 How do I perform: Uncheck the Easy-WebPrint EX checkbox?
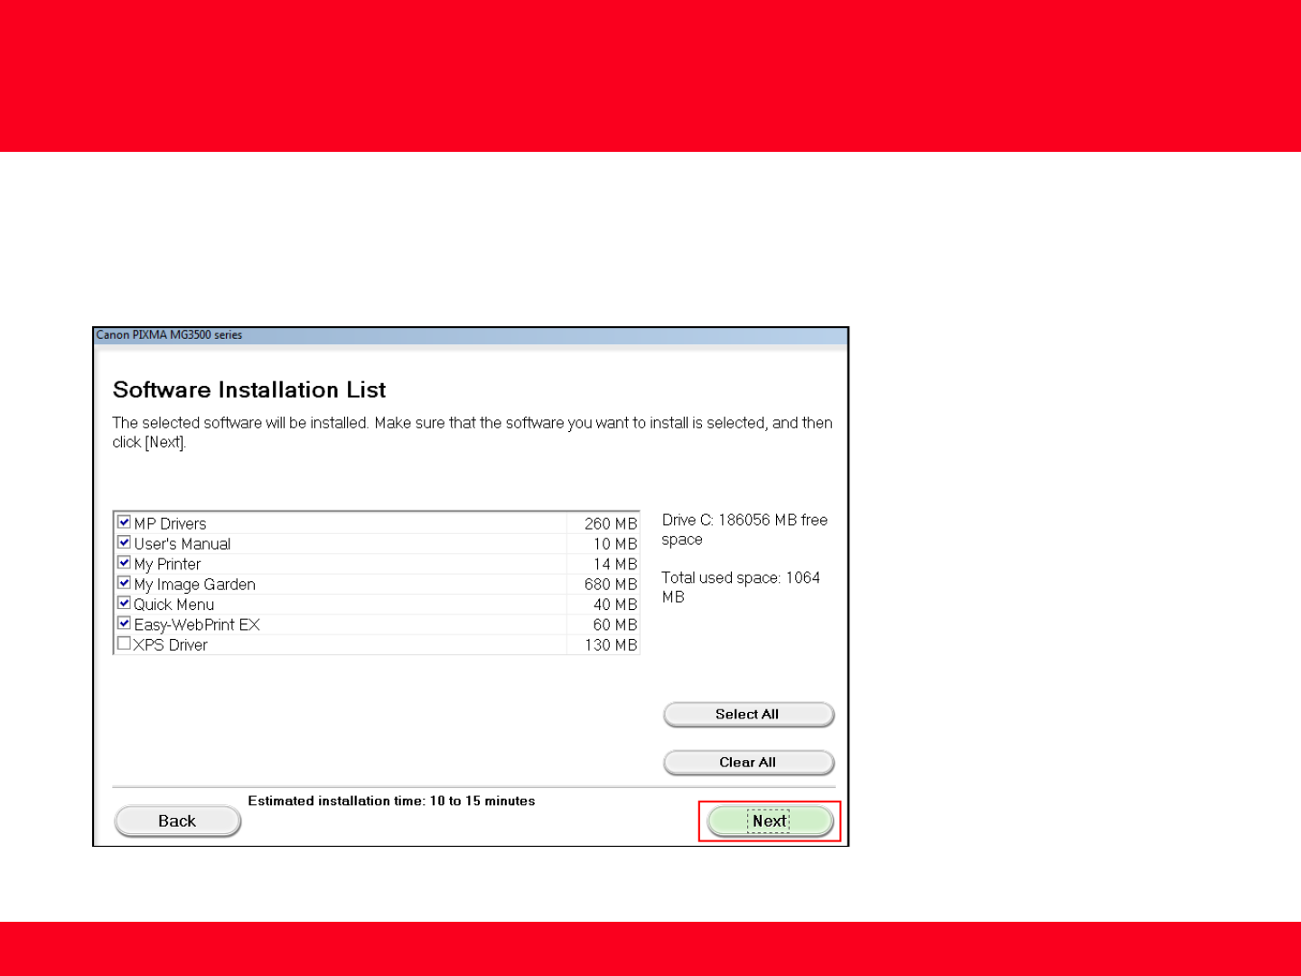coord(124,623)
